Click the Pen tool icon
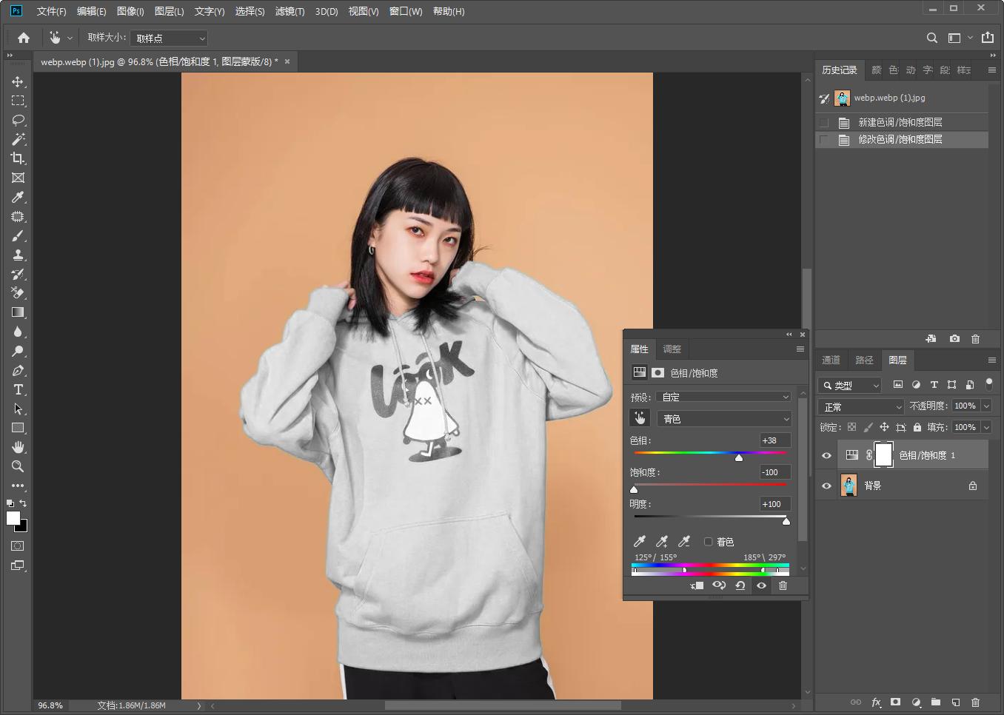1004x715 pixels. (18, 371)
